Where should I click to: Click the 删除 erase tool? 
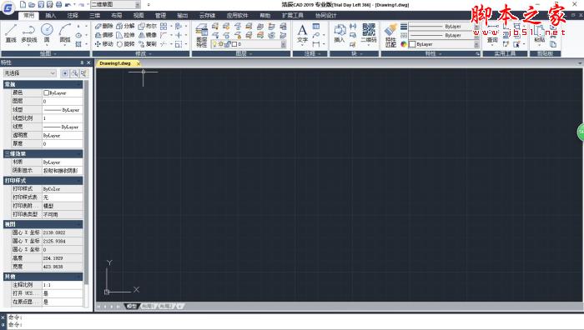[x=103, y=26]
